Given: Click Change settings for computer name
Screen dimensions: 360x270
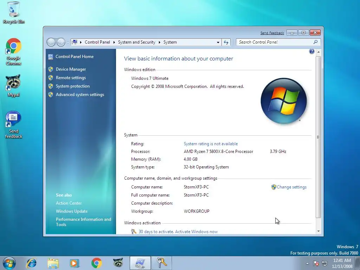Looking at the screenshot, I should click(291, 187).
